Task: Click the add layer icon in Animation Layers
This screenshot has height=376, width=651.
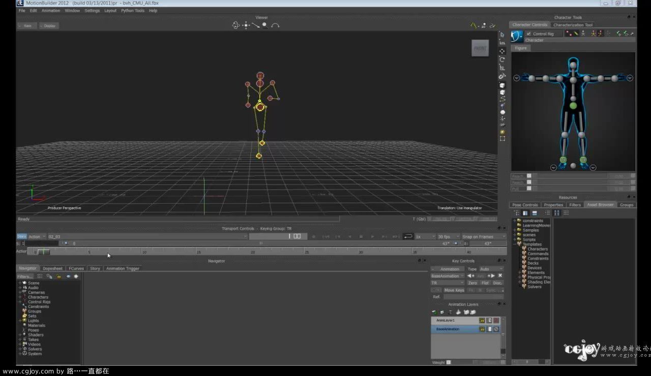Action: tap(434, 312)
